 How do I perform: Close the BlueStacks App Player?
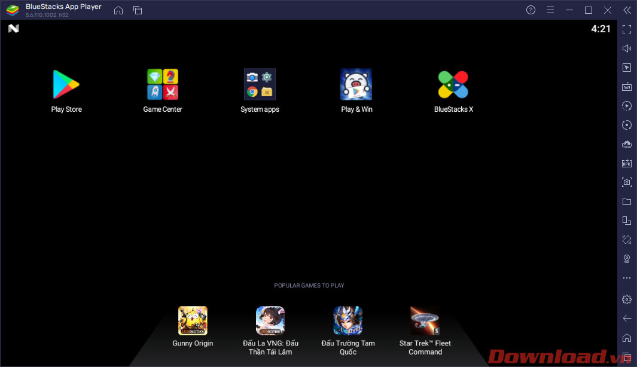click(x=607, y=10)
